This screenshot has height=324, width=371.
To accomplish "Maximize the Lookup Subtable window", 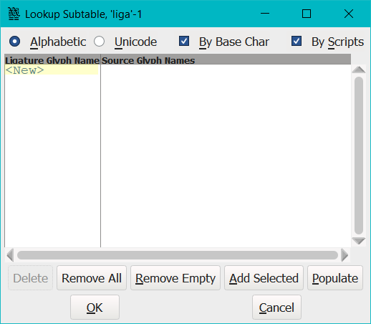I will pos(307,14).
